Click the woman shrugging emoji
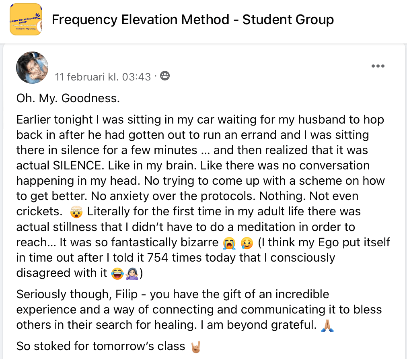Screen dimensions: 407x359 [132, 274]
